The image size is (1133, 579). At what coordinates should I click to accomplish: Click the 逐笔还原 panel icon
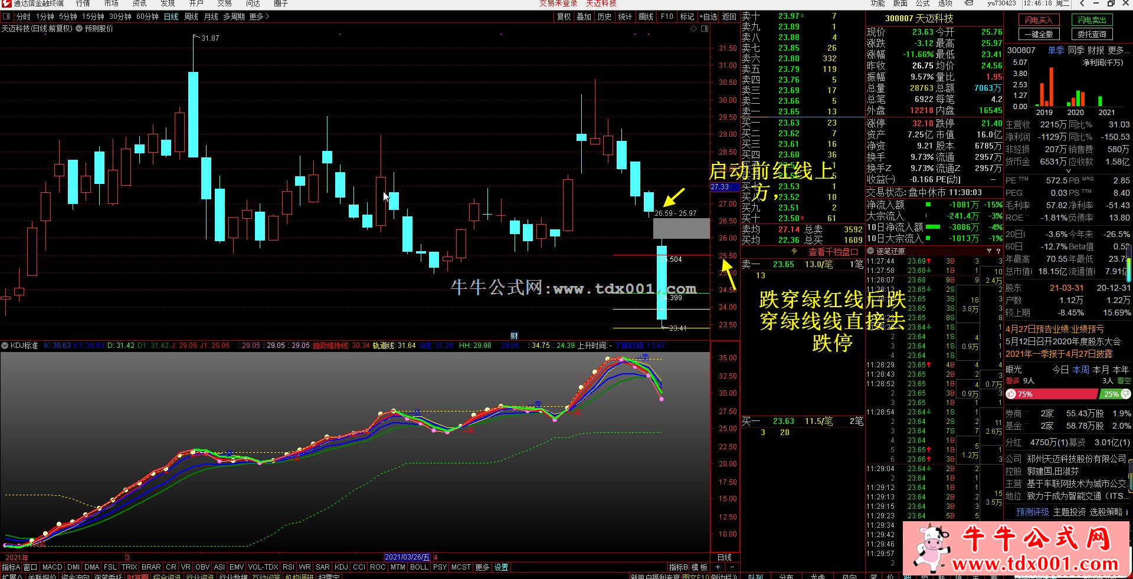[x=871, y=251]
